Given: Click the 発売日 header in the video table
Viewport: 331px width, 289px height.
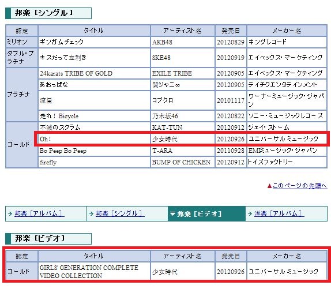Looking at the screenshot, I should [x=231, y=256].
